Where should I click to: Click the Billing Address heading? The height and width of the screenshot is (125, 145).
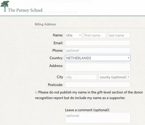tap(45, 24)
